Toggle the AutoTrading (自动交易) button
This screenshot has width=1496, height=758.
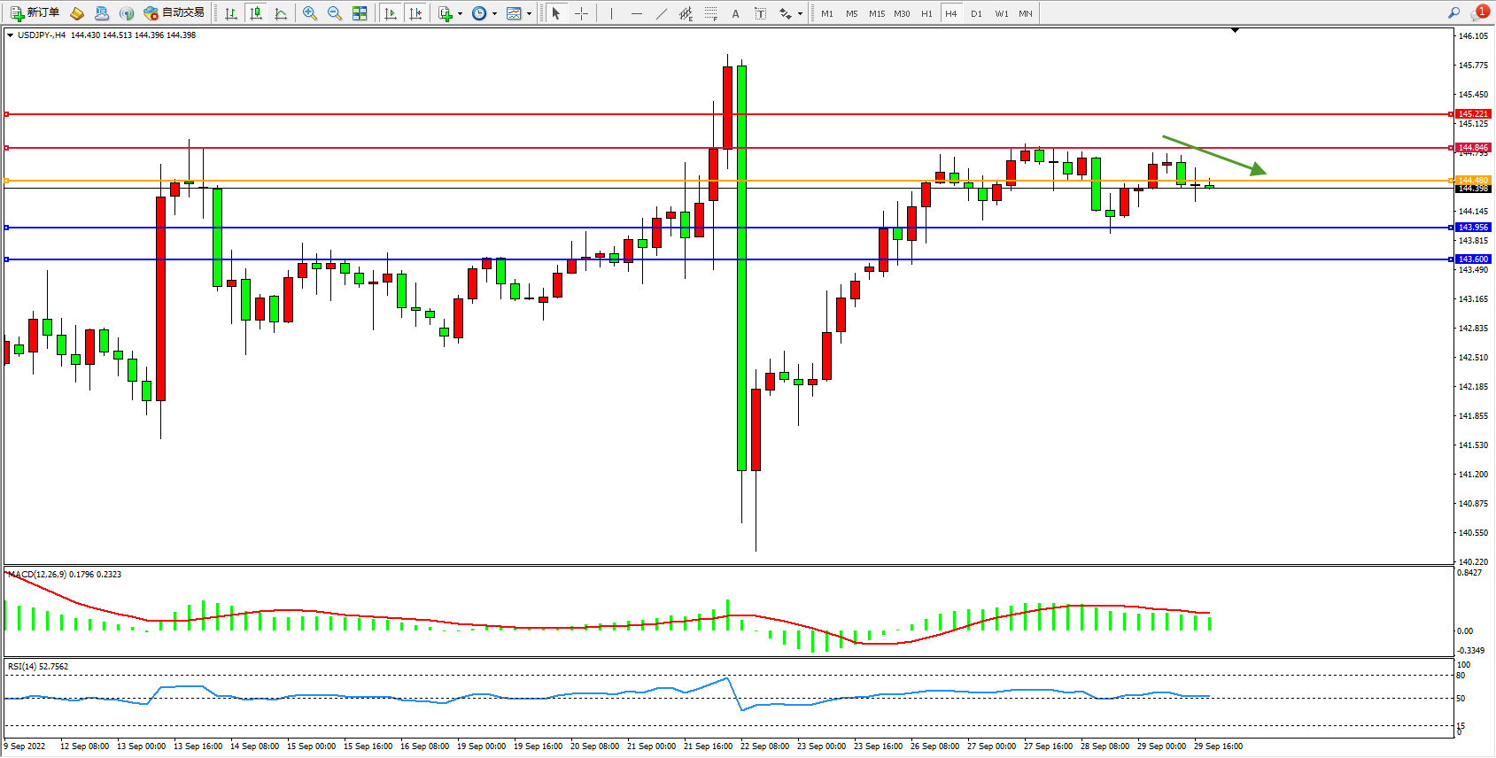point(174,13)
